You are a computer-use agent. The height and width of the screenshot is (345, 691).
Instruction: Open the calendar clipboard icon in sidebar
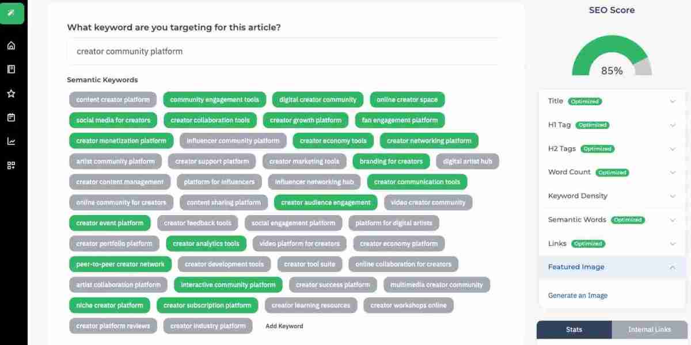click(x=11, y=117)
